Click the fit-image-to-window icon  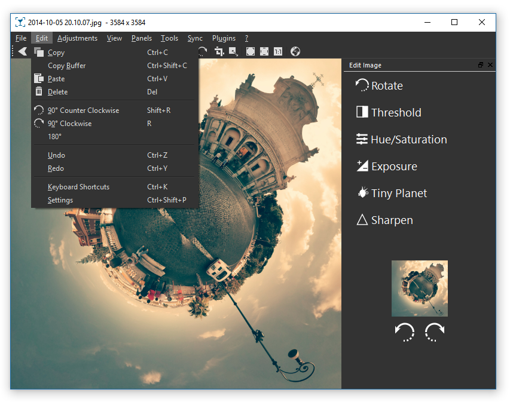click(x=250, y=51)
